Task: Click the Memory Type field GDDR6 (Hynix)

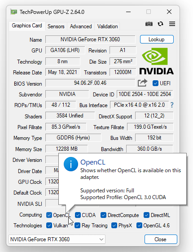Action: point(73,138)
